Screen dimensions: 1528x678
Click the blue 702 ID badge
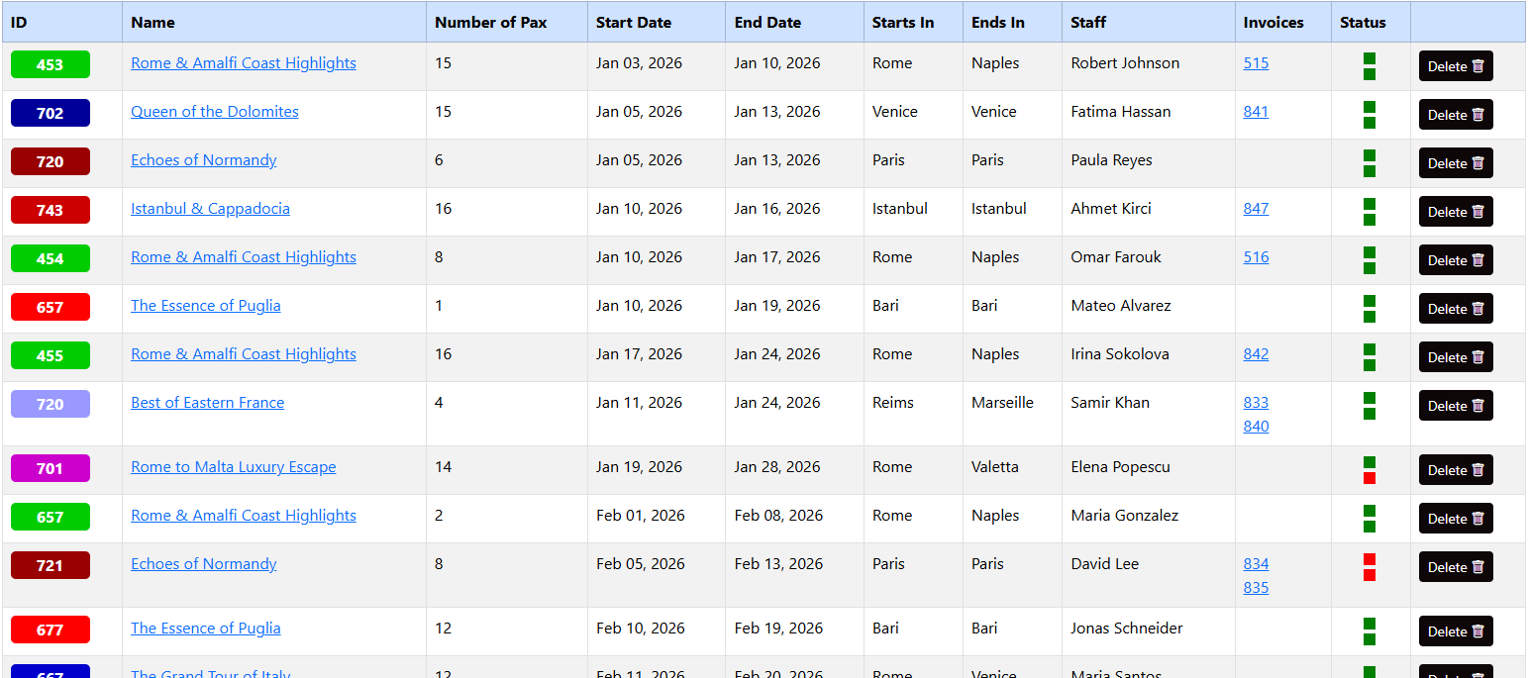pyautogui.click(x=51, y=113)
